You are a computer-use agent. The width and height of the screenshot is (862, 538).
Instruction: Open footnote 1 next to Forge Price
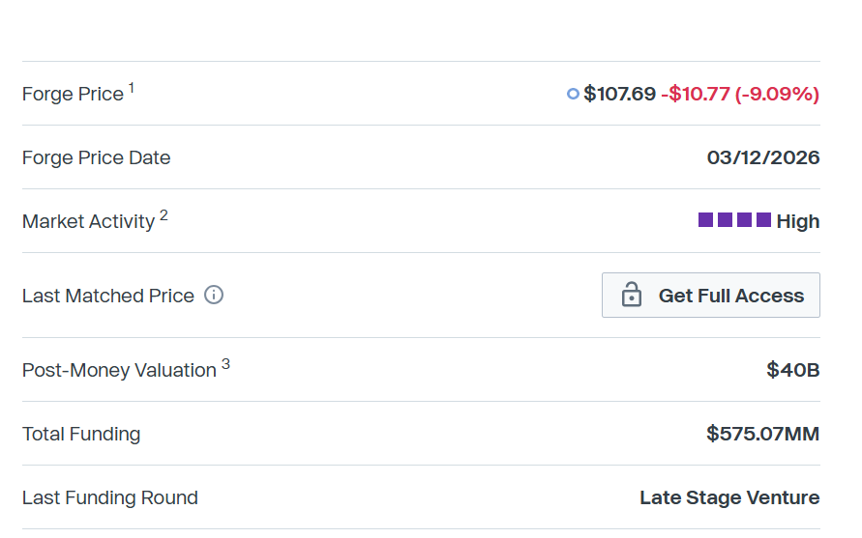pyautogui.click(x=132, y=88)
